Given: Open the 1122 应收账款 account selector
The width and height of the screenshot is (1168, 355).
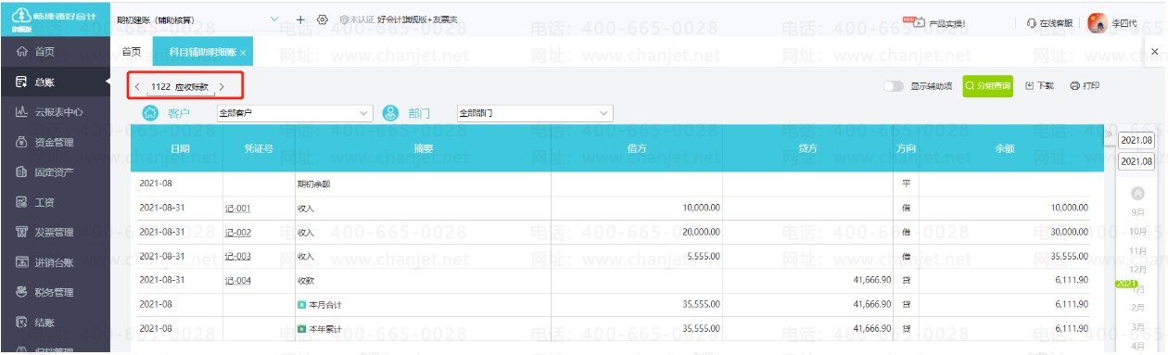Looking at the screenshot, I should [180, 87].
